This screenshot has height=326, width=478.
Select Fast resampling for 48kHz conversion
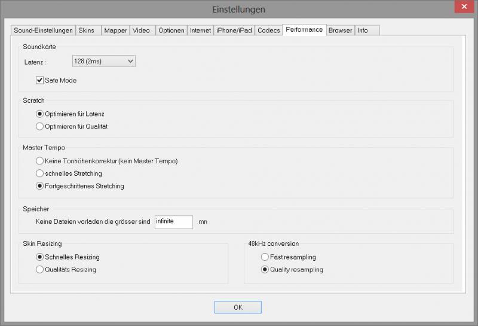[x=265, y=257]
